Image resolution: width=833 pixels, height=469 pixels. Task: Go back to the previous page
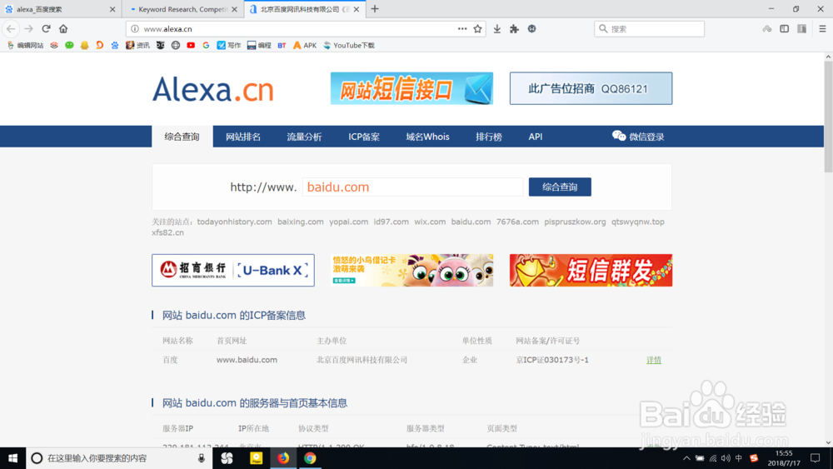point(11,28)
